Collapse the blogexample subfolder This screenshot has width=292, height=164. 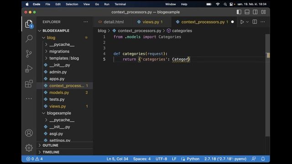tap(43, 113)
